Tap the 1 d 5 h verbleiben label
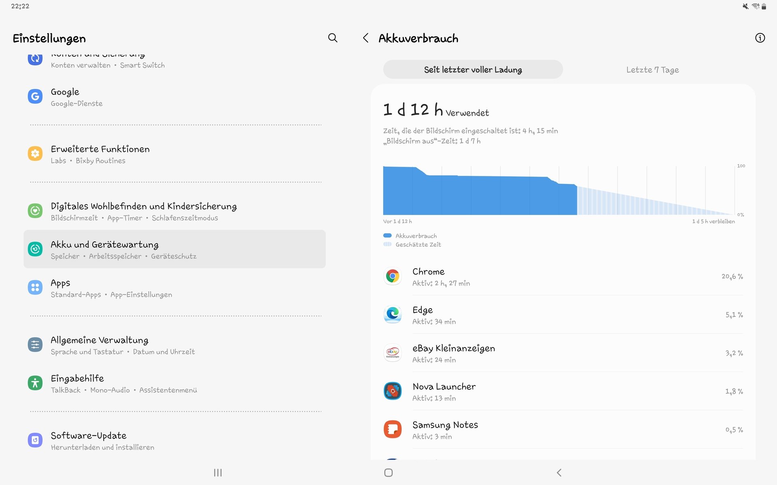Image resolution: width=777 pixels, height=485 pixels. tap(713, 221)
